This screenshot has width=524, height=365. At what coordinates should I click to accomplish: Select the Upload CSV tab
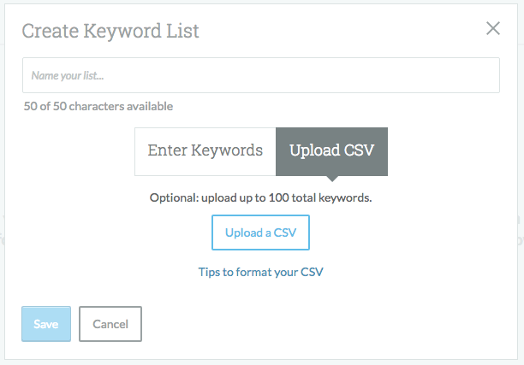[x=332, y=151]
